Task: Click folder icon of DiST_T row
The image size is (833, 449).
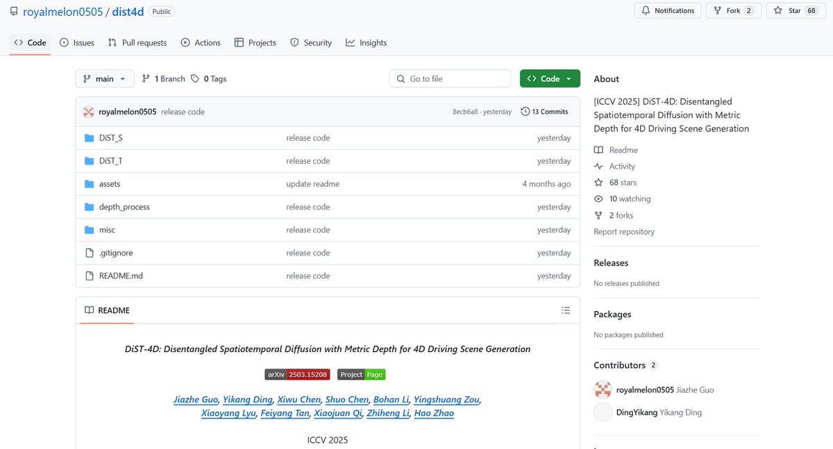Action: coord(89,161)
